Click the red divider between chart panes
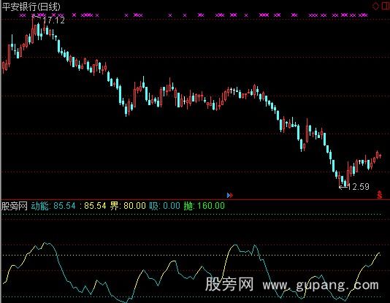This screenshot has width=390, height=303. (195, 199)
